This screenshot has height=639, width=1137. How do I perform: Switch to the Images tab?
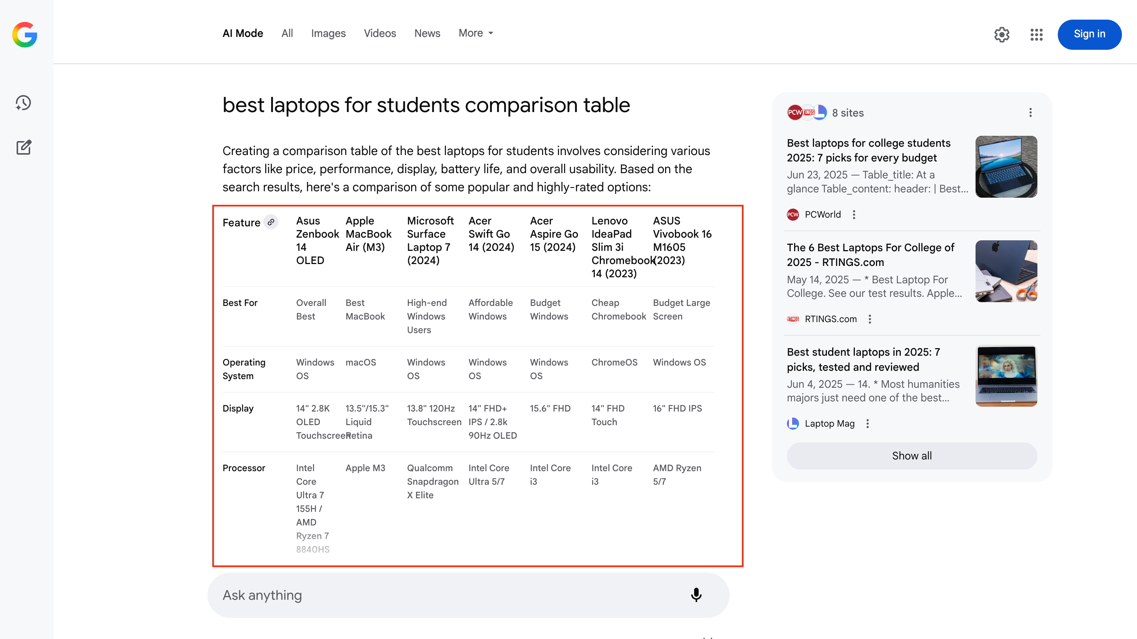pos(328,33)
